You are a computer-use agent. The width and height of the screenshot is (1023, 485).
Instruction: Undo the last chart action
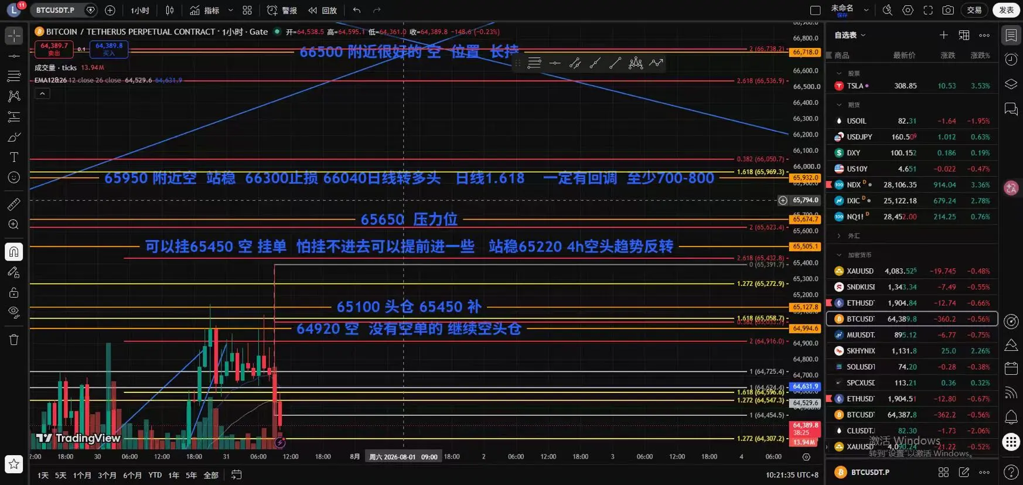point(357,10)
